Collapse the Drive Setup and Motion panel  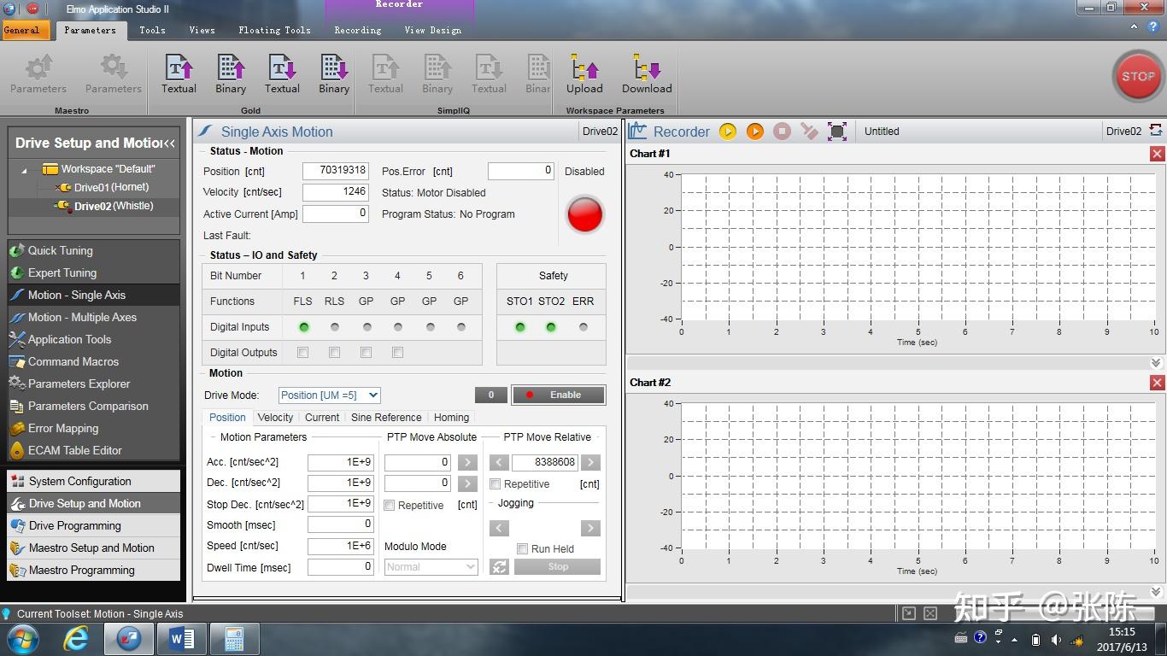[x=169, y=143]
